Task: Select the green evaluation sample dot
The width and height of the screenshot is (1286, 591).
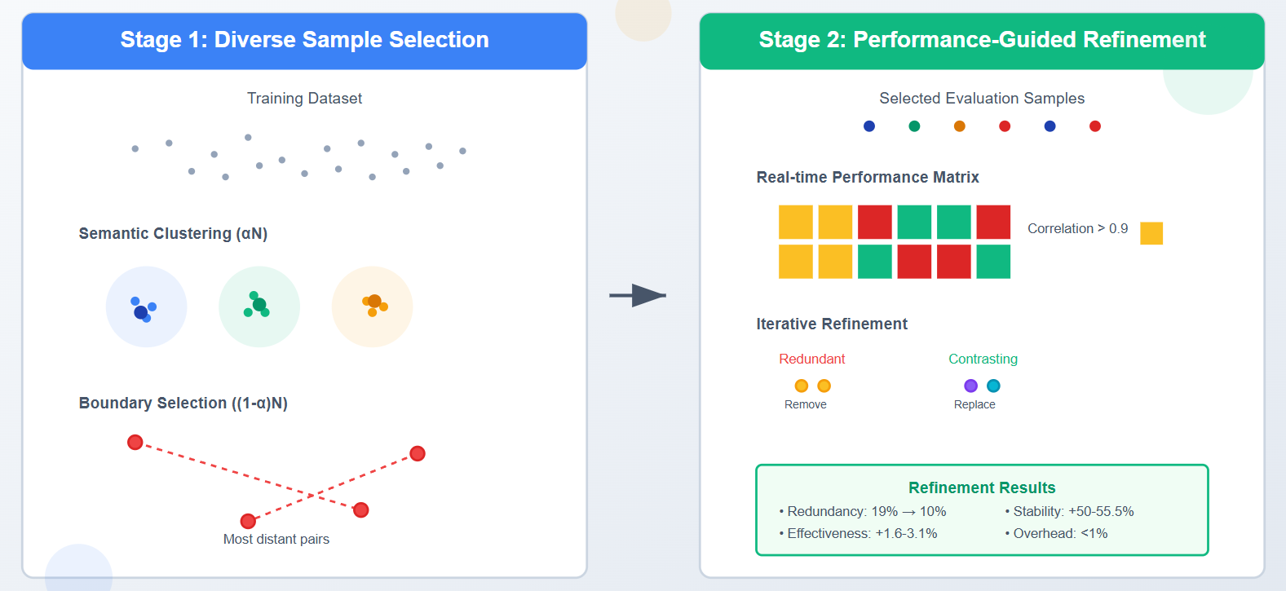Action: [x=914, y=126]
